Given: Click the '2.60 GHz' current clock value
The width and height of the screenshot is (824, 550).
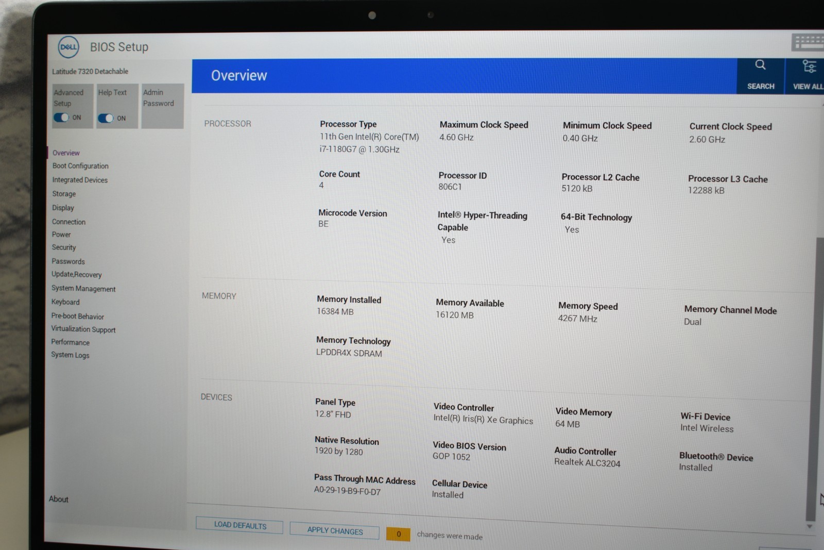Looking at the screenshot, I should (707, 140).
